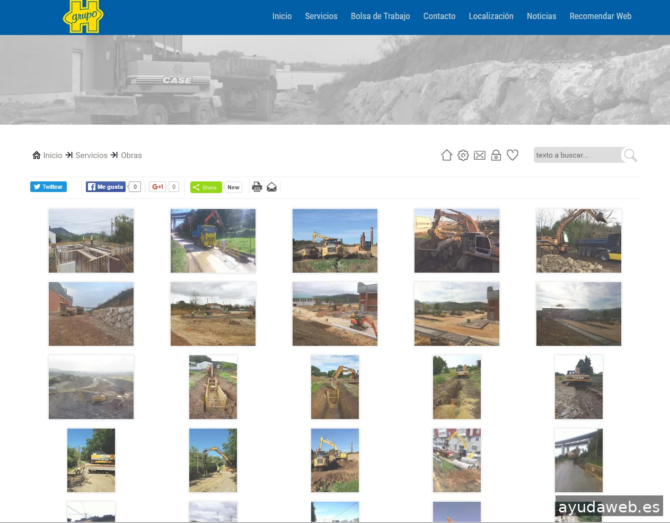Click the Google +1 button
Image resolution: width=670 pixels, height=523 pixels.
(x=157, y=187)
